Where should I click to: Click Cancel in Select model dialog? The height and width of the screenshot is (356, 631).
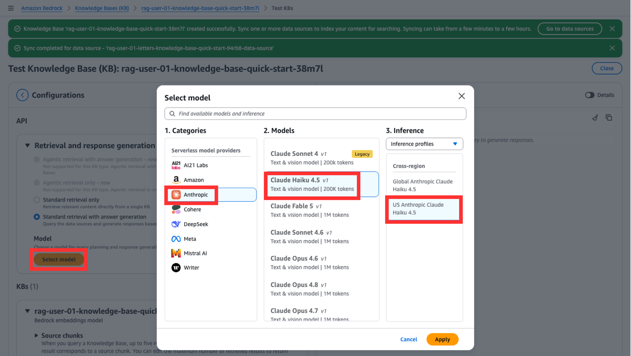tap(409, 339)
